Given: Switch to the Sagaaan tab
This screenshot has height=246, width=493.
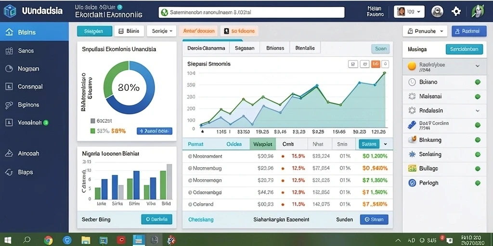Looking at the screenshot, I should point(245,49).
